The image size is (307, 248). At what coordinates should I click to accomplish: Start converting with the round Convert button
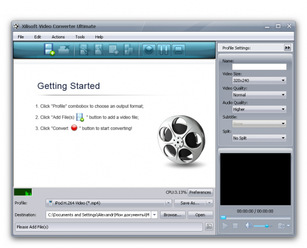pos(149,50)
